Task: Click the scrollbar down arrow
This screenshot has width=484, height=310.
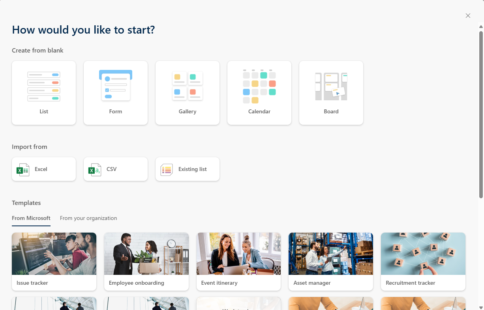Action: pyautogui.click(x=481, y=307)
